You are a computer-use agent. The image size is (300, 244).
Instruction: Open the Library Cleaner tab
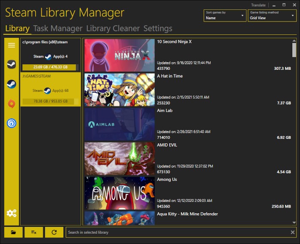113,29
